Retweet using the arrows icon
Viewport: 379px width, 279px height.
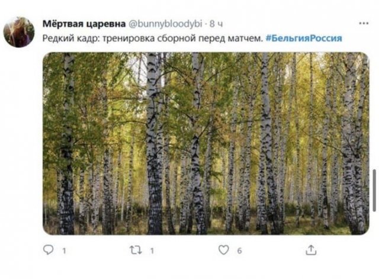coord(136,250)
